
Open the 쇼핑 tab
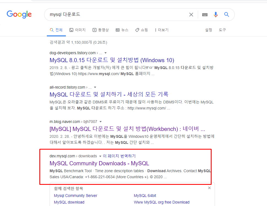142,30
